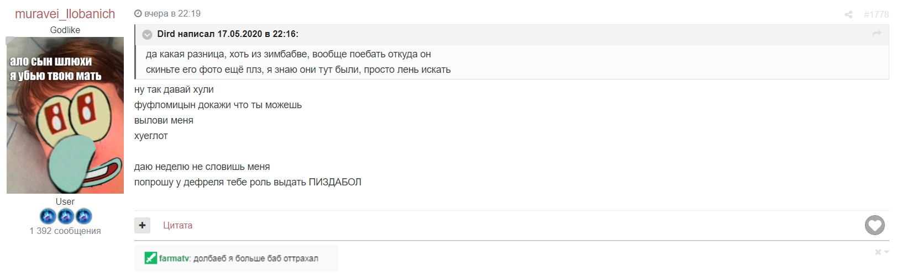Click the "вчера в 22:19" timestamp

172,14
